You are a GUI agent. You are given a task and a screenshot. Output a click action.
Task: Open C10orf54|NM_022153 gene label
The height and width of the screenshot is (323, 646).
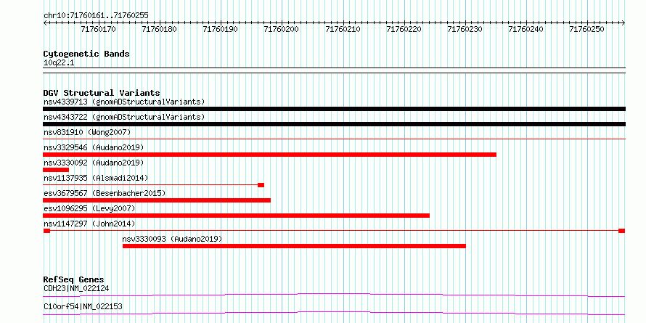[x=83, y=306]
